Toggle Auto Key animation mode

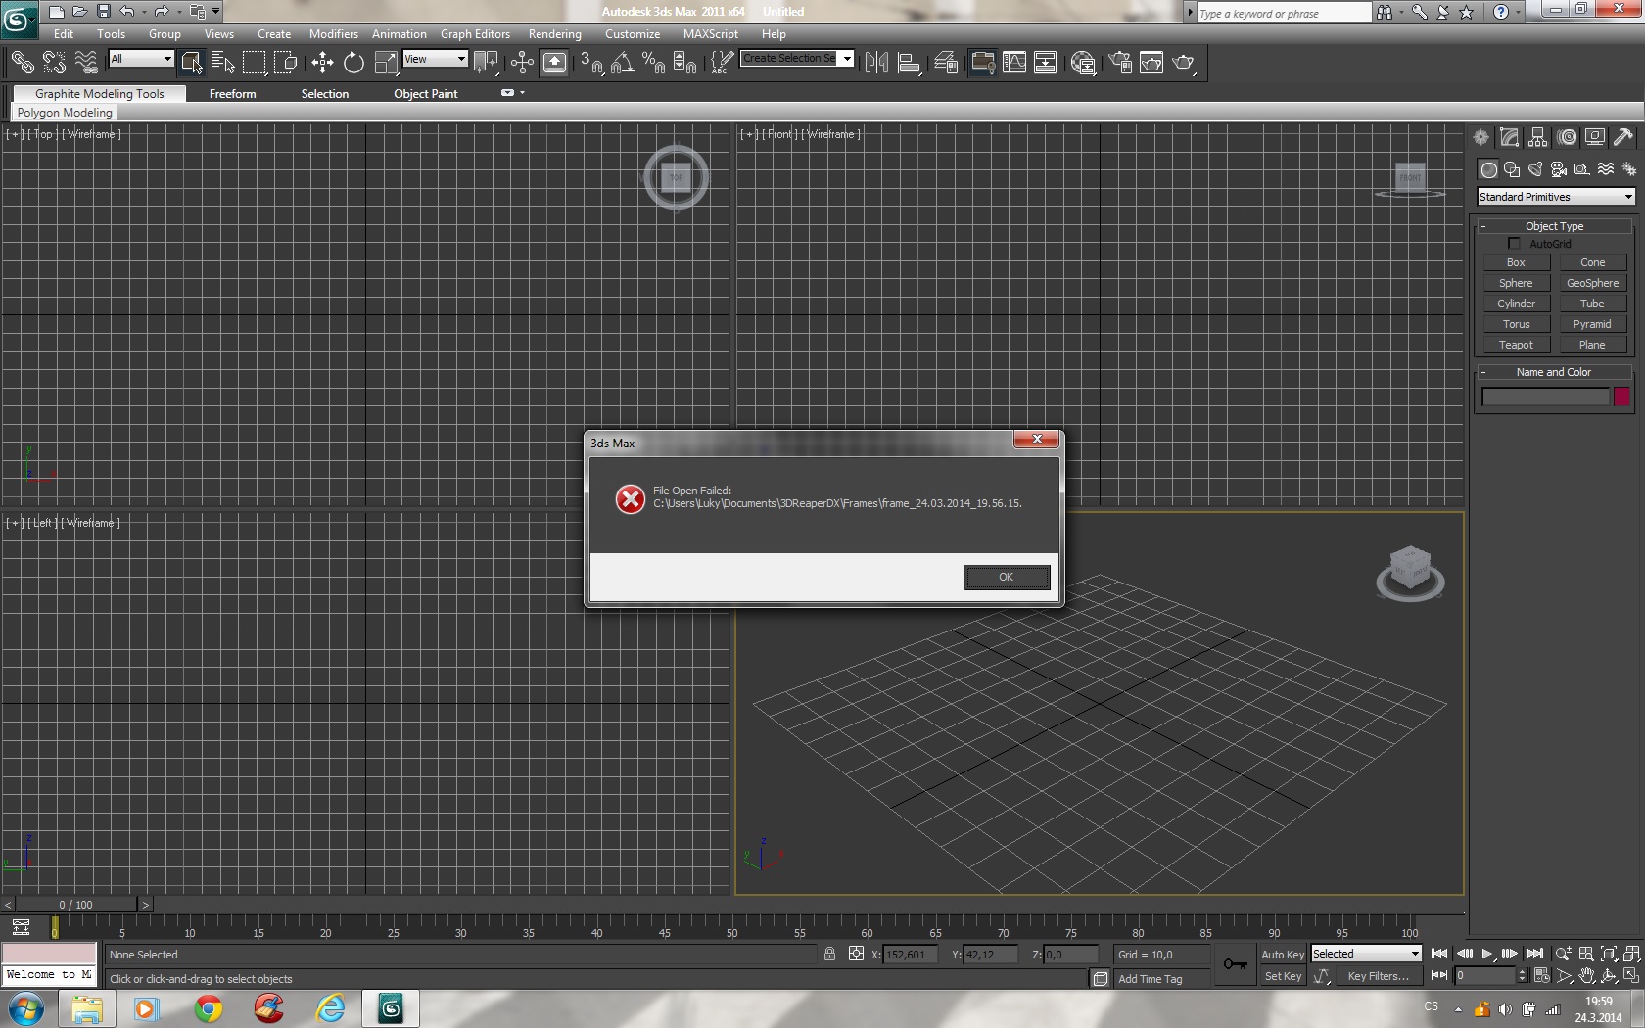tap(1282, 955)
